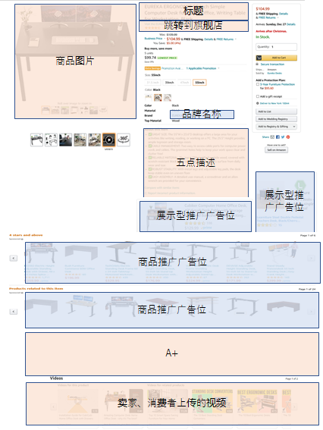Click the lock icon beside Secure transaction
Viewport: 323px width, 430px height.
click(257, 64)
